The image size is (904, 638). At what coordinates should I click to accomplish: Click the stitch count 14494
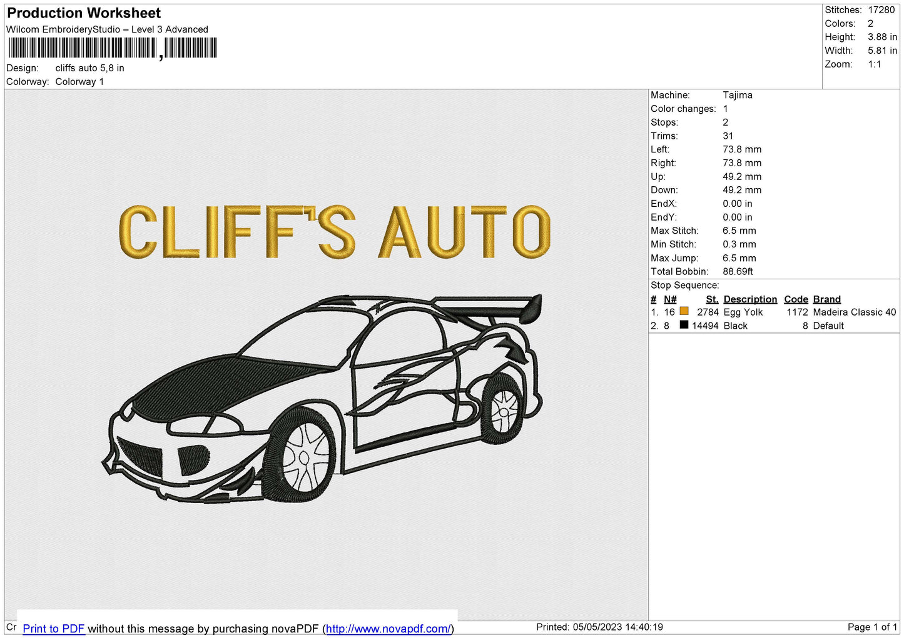[705, 326]
